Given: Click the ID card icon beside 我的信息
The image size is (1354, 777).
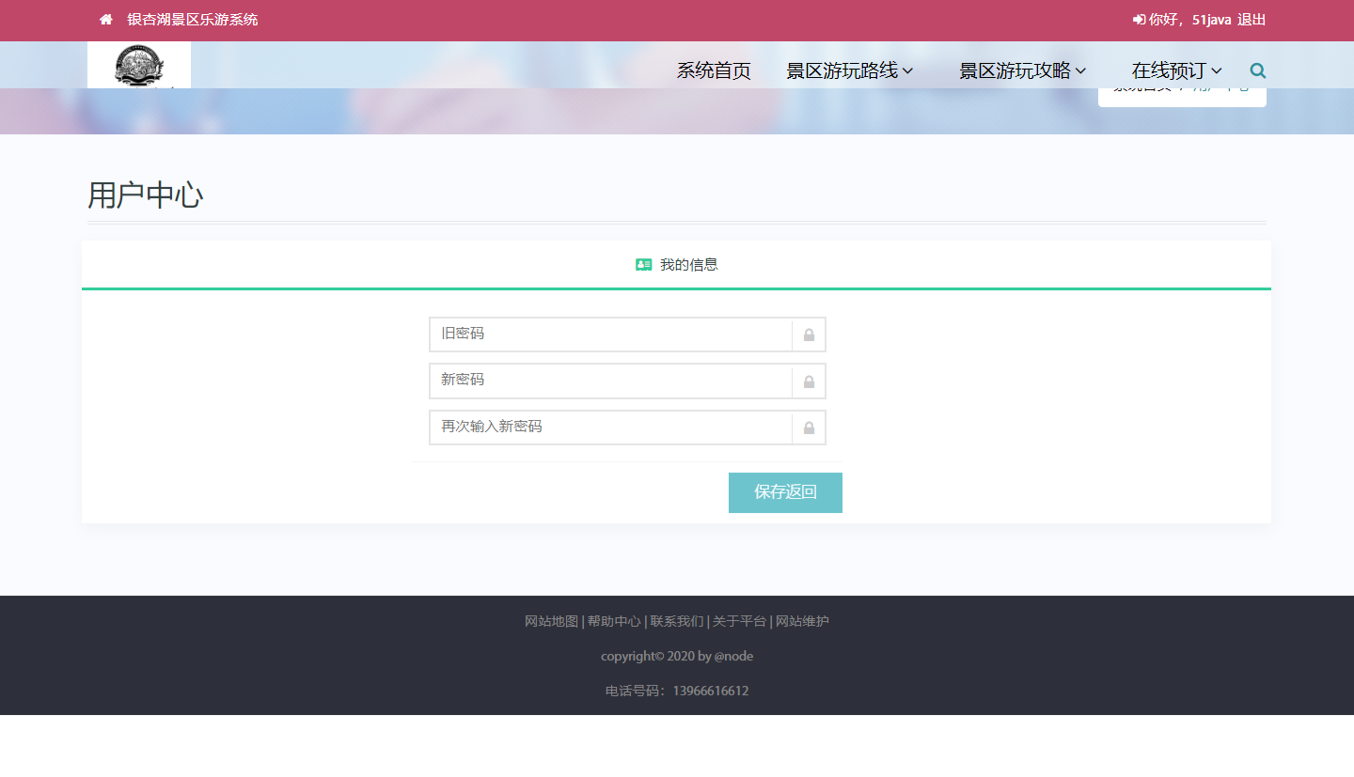Looking at the screenshot, I should [644, 265].
